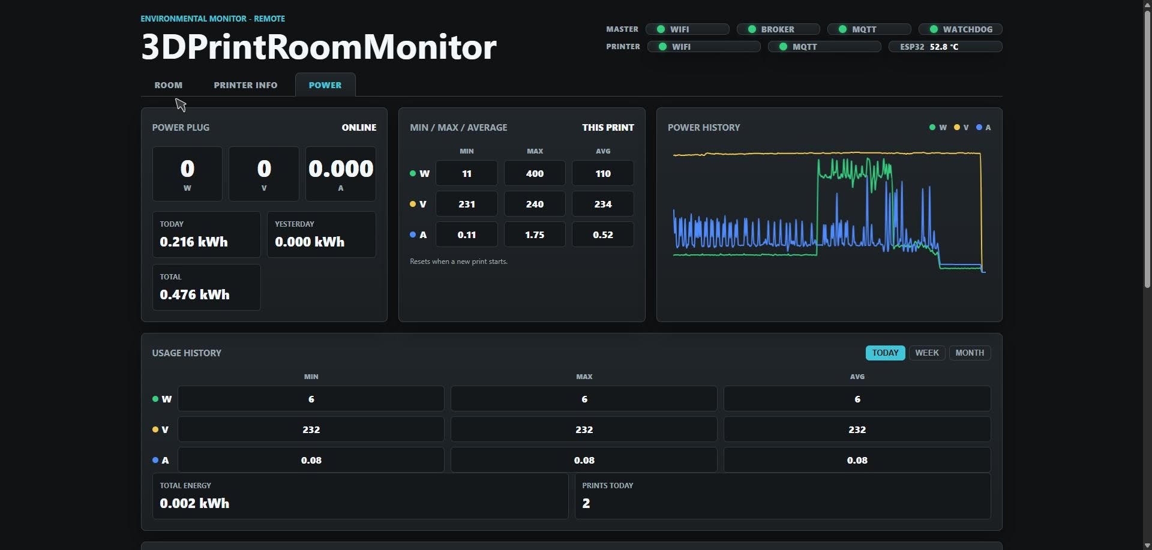Screen dimensions: 1152x550
Task: Click the PRINTER row label in header
Action: pyautogui.click(x=623, y=46)
